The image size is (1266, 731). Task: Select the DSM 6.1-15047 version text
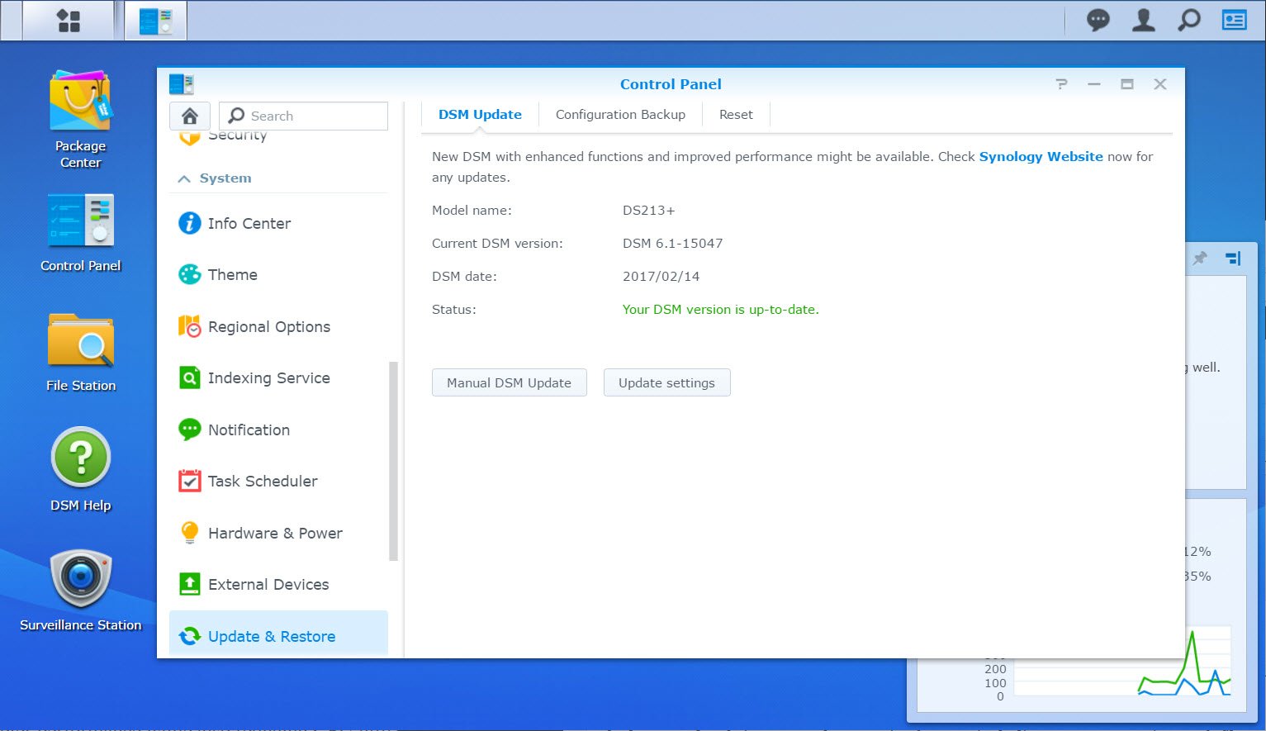point(672,244)
